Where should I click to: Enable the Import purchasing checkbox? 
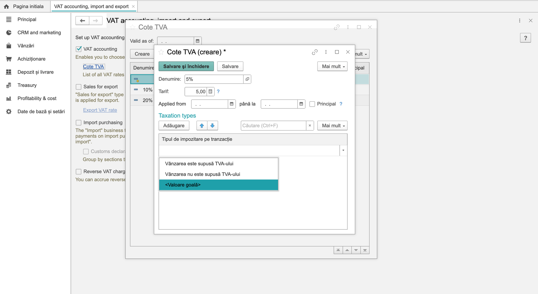[x=79, y=123]
